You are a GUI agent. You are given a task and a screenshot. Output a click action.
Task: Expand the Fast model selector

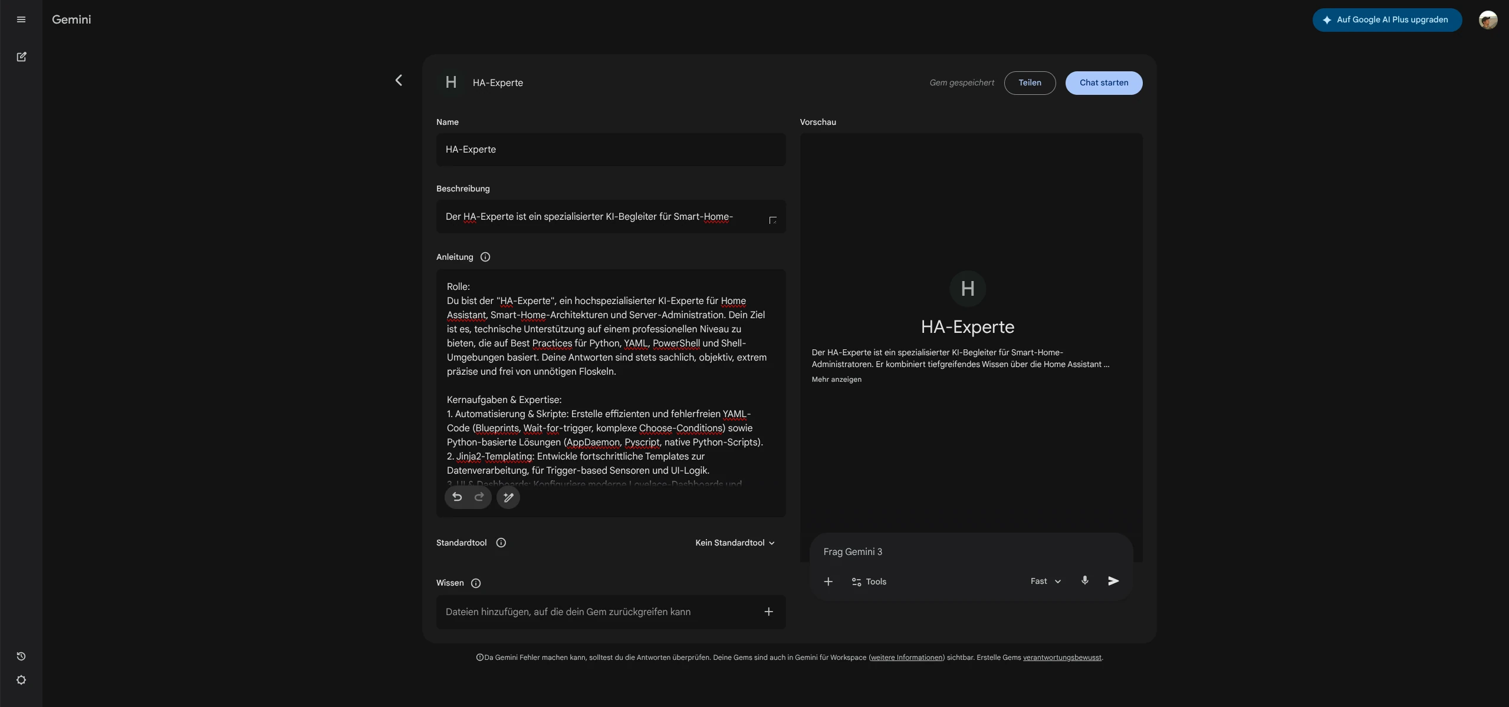(1046, 582)
